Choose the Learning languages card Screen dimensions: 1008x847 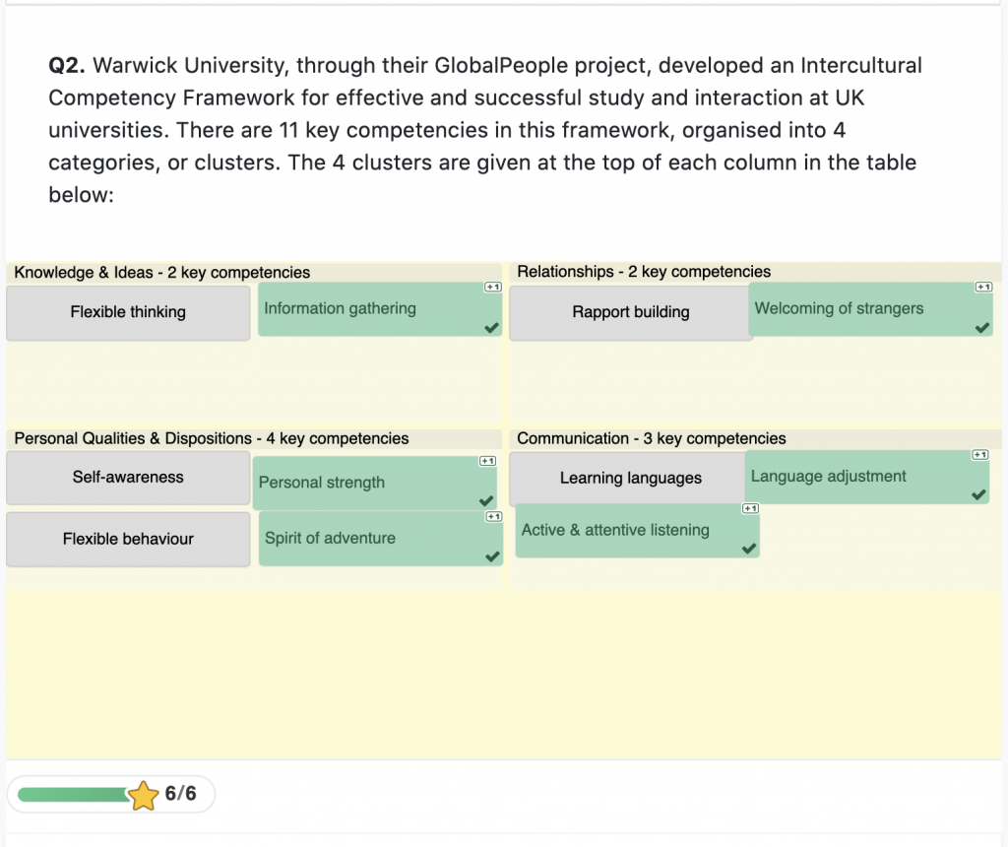(x=630, y=479)
